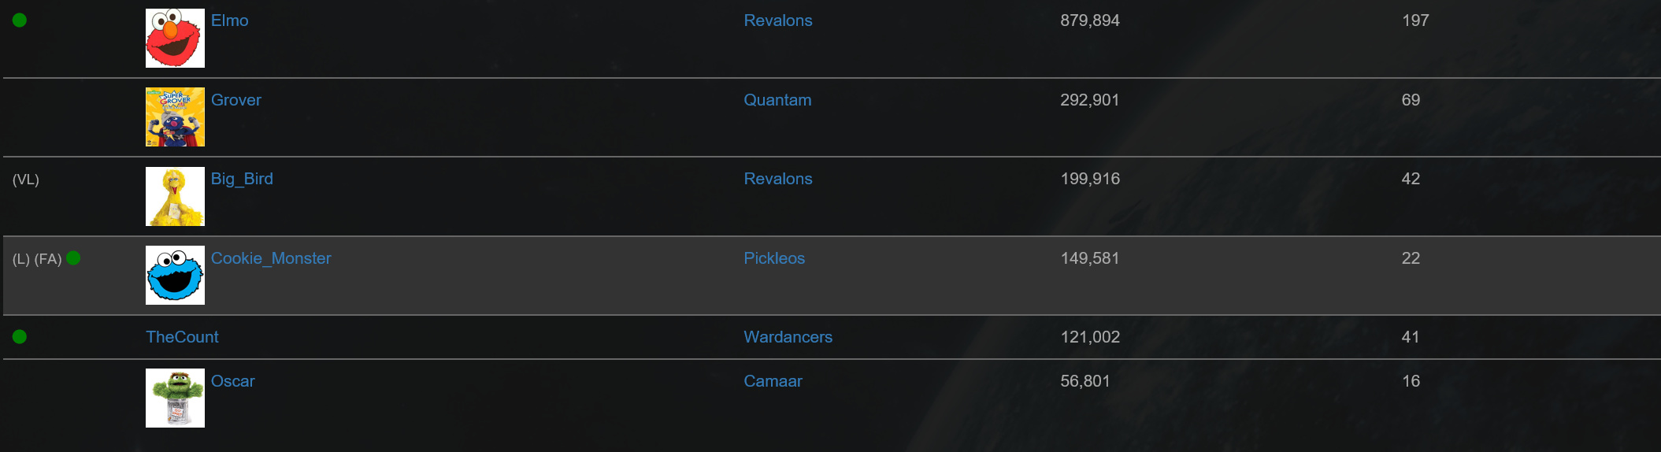Go to TheCount's profile
This screenshot has width=1661, height=452.
coord(182,337)
